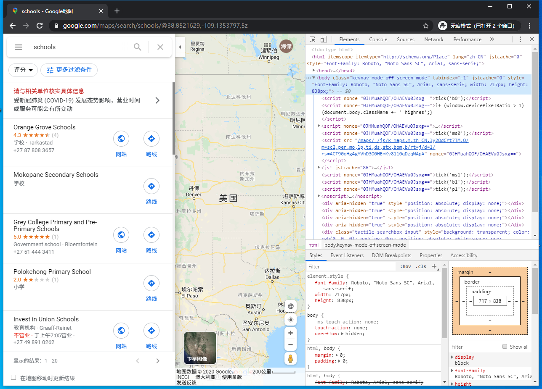The height and width of the screenshot is (389, 542).
Task: Click the results list scrollbar
Action: click(x=173, y=118)
